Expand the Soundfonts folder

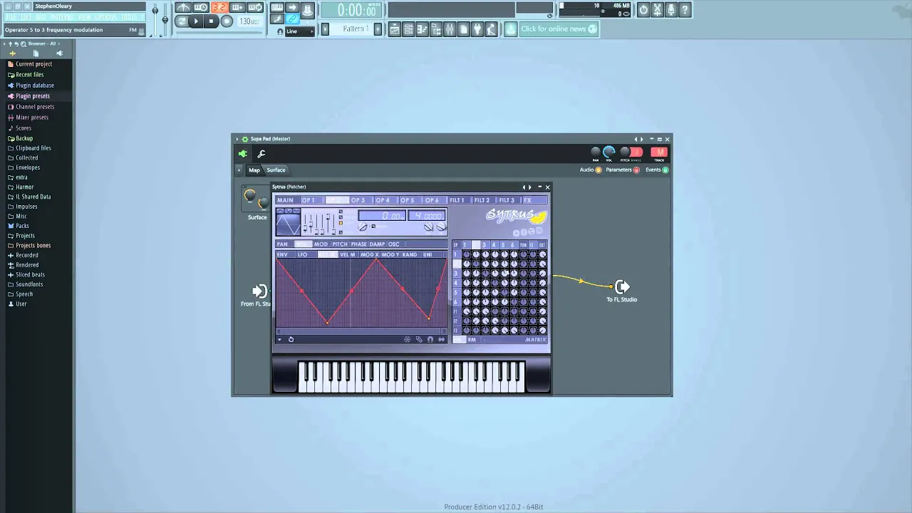pyautogui.click(x=28, y=284)
